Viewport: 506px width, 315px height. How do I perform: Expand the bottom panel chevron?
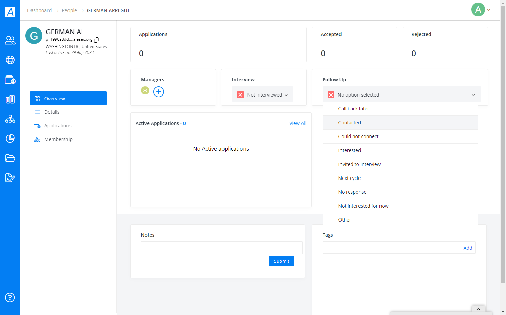(x=479, y=309)
